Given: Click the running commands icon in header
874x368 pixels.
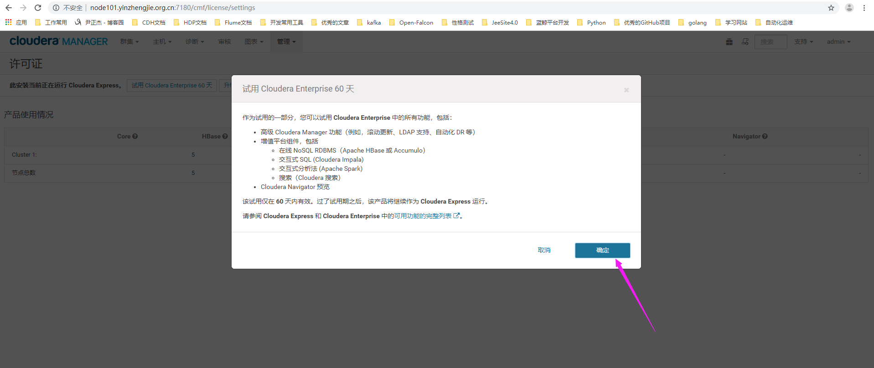Looking at the screenshot, I should click(x=745, y=41).
